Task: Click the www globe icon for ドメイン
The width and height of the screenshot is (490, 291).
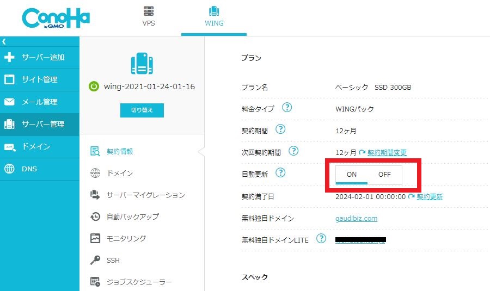Action: pyautogui.click(x=95, y=173)
